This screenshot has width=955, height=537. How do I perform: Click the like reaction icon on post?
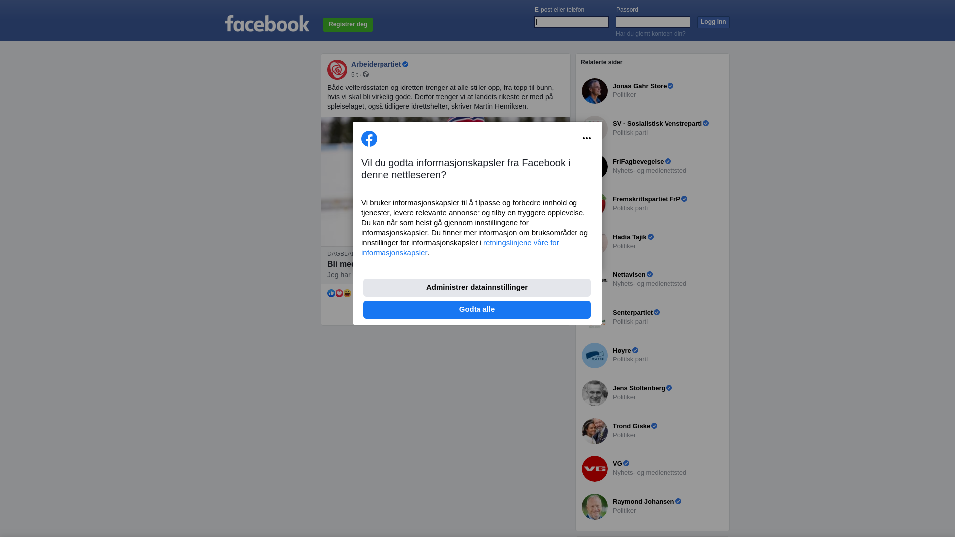pos(331,293)
